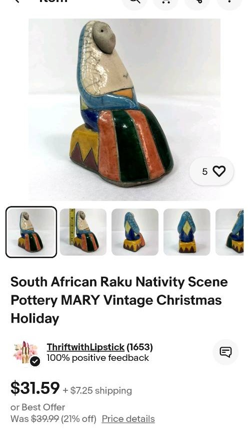Tap the main figurine product photo

pos(124,109)
